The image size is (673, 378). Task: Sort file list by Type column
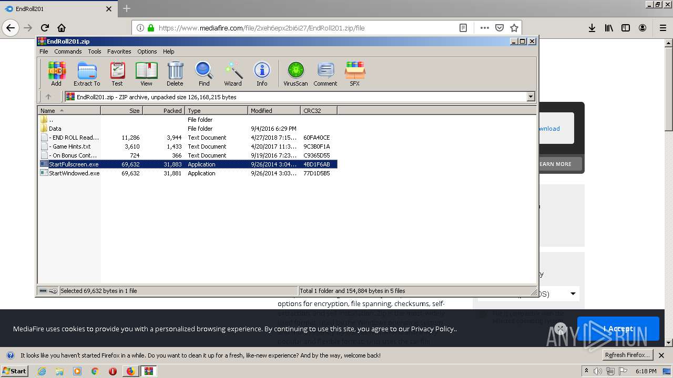216,111
